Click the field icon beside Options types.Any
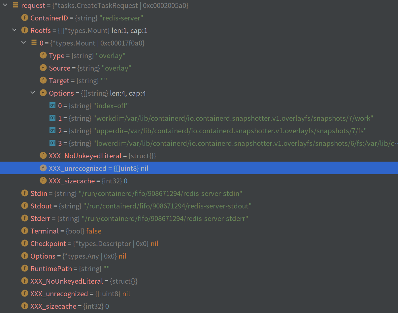Screen dimensions: 398x313 coord(24,256)
